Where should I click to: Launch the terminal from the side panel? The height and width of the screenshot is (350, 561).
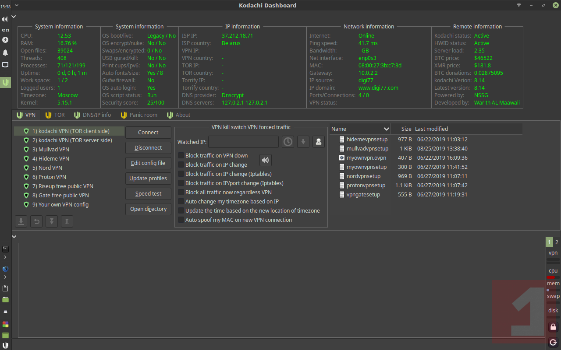pyautogui.click(x=5, y=249)
